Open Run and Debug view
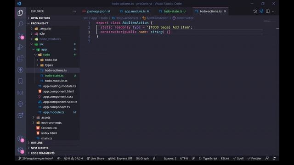294x165 pixels. pyautogui.click(x=20, y=47)
